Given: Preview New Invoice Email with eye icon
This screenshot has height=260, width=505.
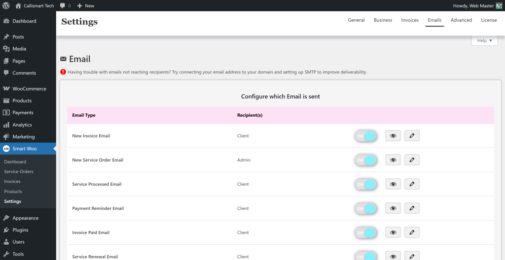Looking at the screenshot, I should coord(393,136).
